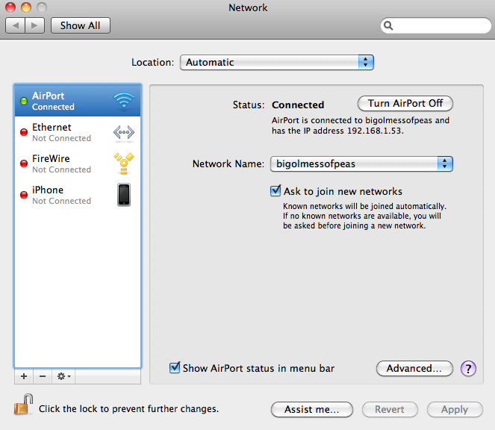The height and width of the screenshot is (430, 495).
Task: Click the AirPort Wi-Fi signal icon
Action: coord(124,101)
